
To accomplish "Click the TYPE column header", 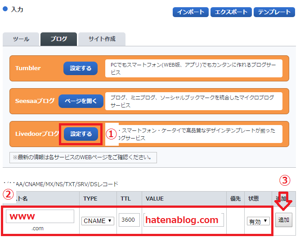I will coord(90,199).
